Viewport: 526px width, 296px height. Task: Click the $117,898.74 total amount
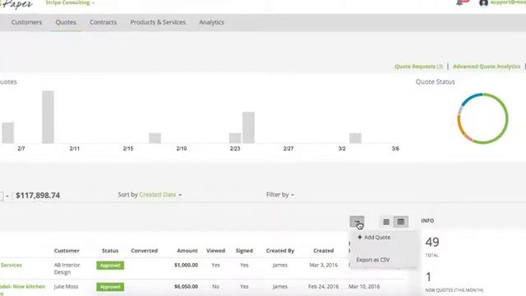tap(38, 196)
